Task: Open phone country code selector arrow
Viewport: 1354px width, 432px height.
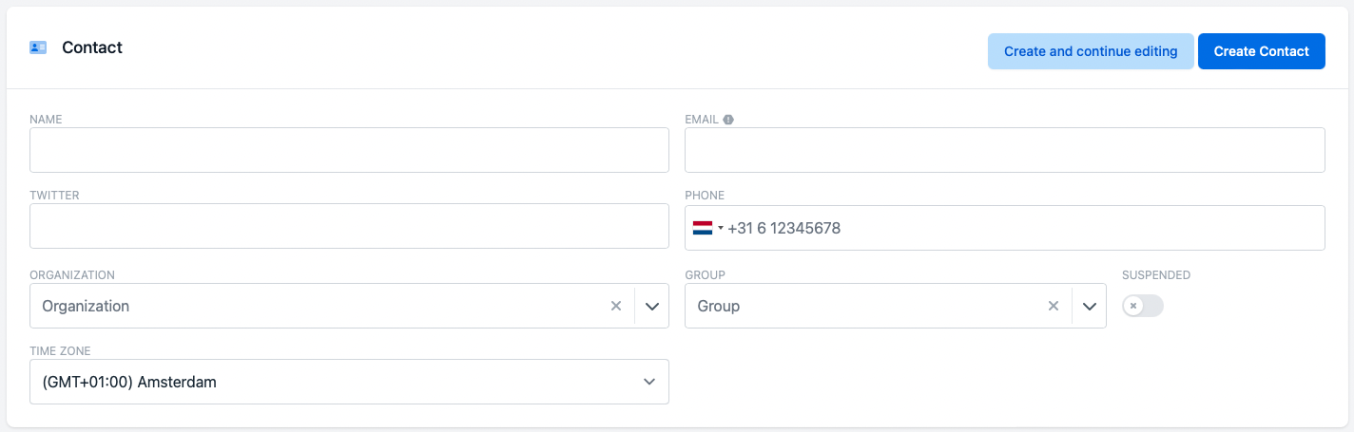Action: (721, 228)
